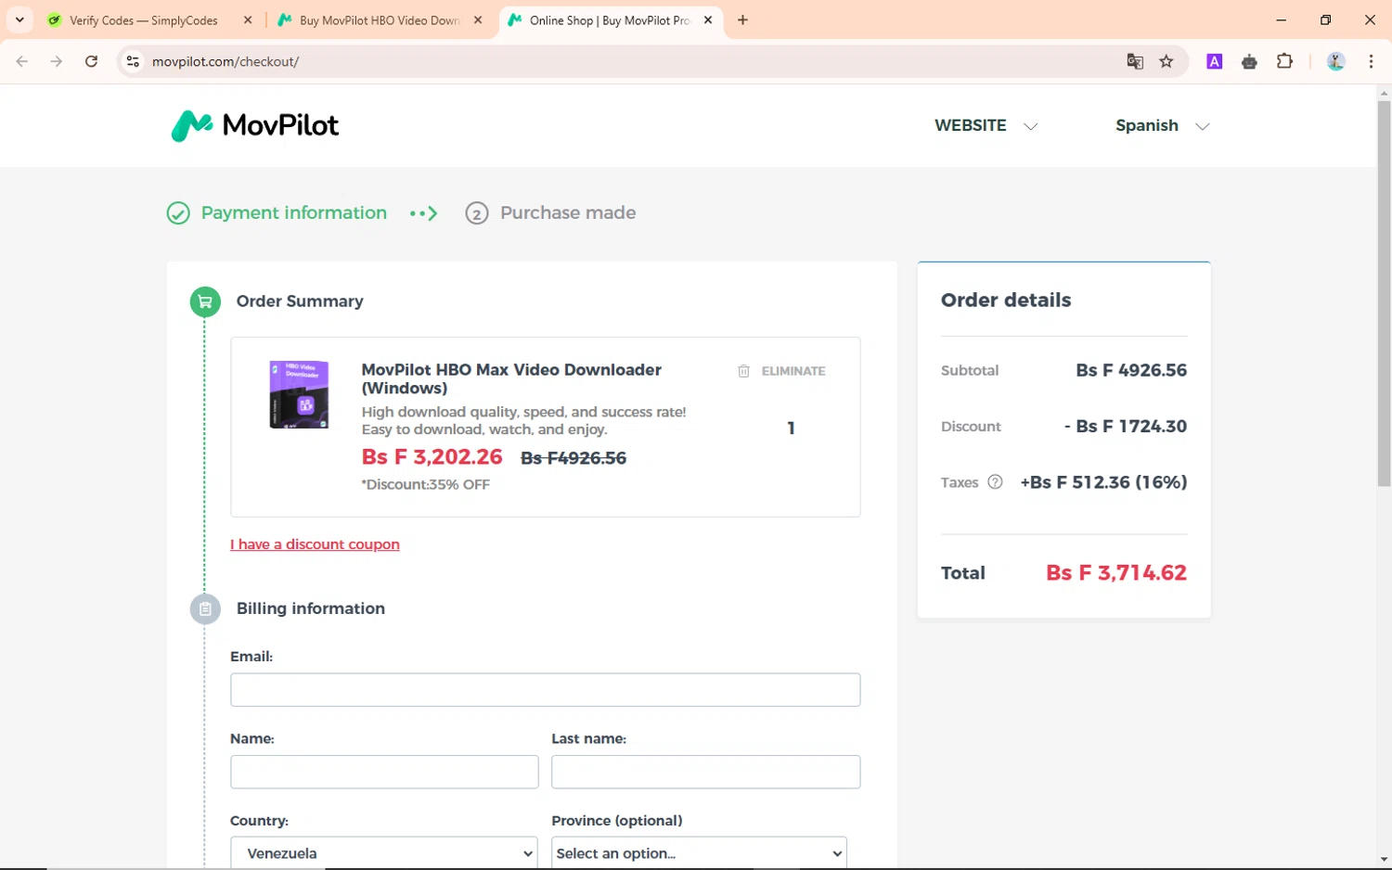Click the product box thumbnail image

pyautogui.click(x=299, y=394)
